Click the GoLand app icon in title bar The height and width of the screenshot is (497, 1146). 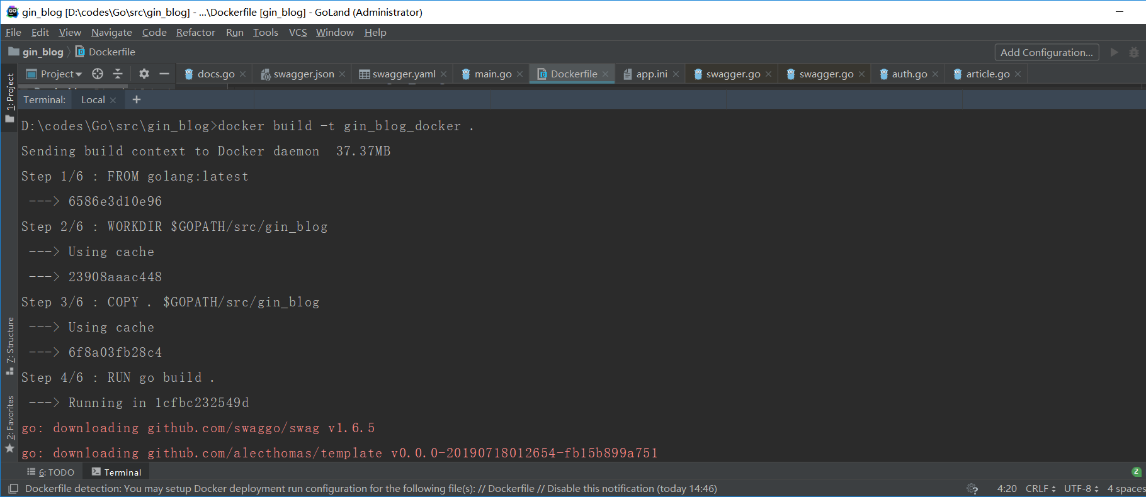[x=12, y=12]
